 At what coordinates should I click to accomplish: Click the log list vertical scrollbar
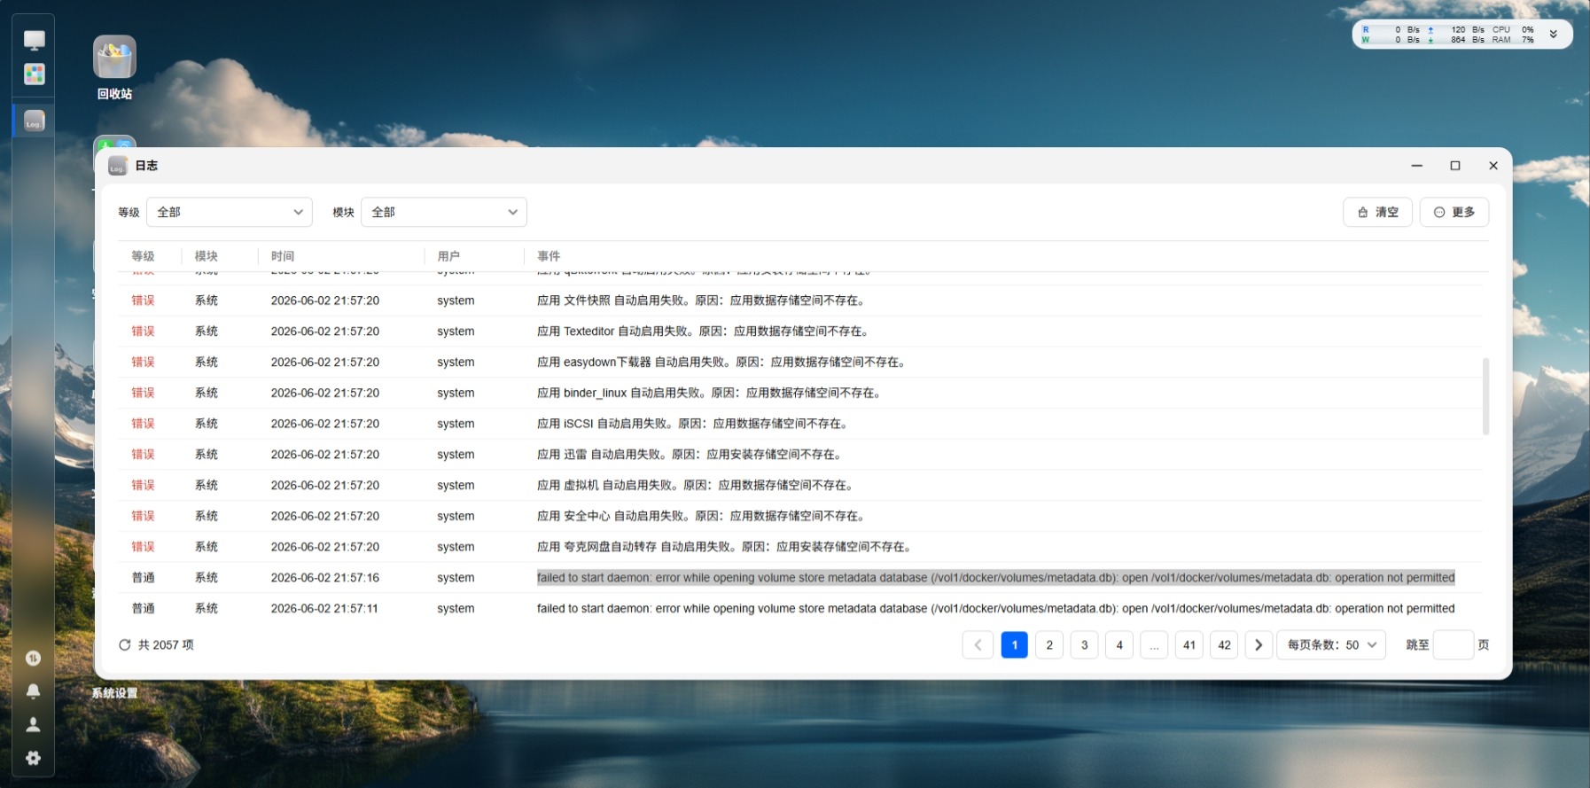[1485, 396]
